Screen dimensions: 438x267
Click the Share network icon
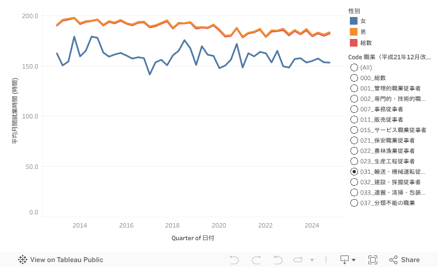tap(393, 260)
